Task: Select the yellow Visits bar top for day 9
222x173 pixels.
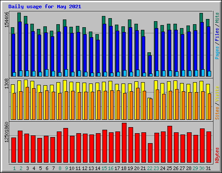Action: pyautogui.click(x=65, y=86)
